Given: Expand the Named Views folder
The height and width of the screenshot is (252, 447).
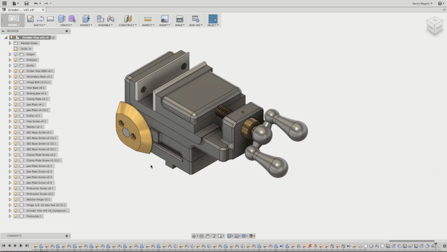Looking at the screenshot, I should click(x=10, y=43).
